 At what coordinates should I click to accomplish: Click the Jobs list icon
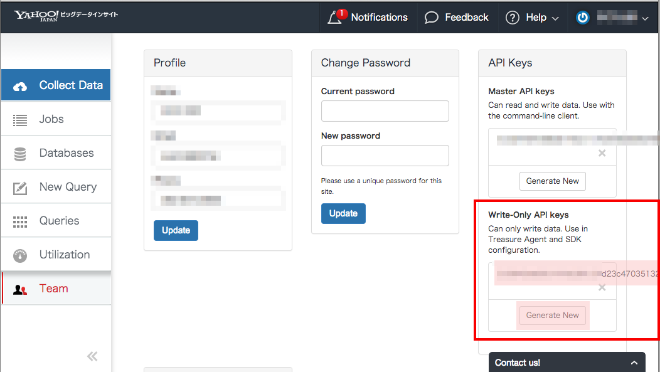(20, 120)
